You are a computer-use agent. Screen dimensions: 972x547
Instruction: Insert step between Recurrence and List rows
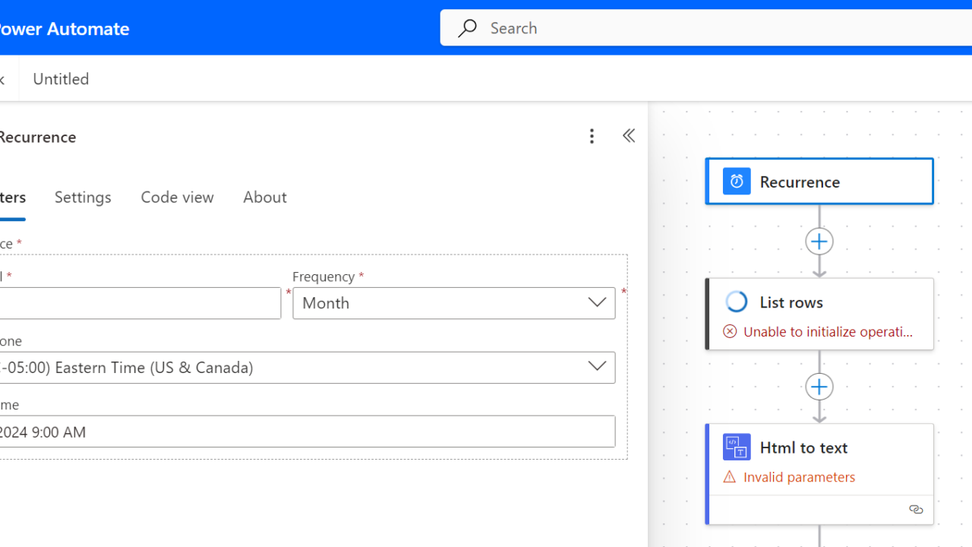click(x=819, y=242)
